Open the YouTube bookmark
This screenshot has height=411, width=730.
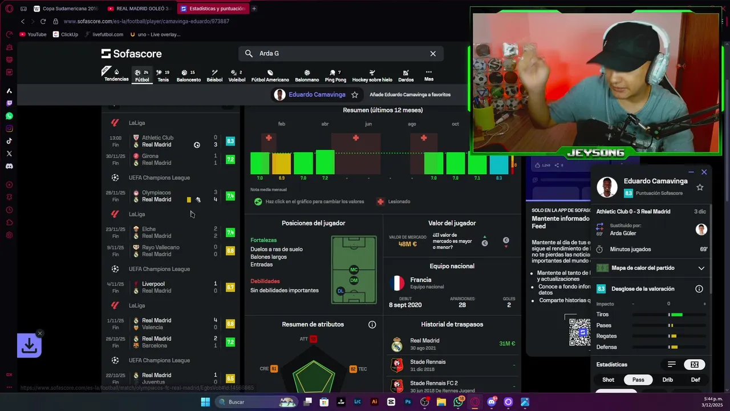(x=33, y=34)
